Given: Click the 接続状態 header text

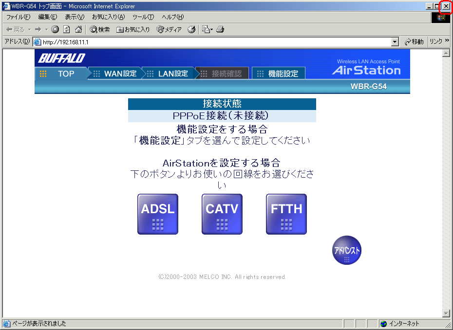Looking at the screenshot, I should [x=222, y=103].
